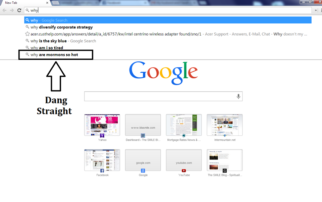Click the 'Mortgage Rates News & ...' label

tap(184, 140)
